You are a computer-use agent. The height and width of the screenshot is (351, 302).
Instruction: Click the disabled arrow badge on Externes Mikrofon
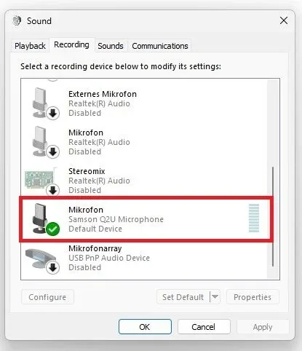(x=53, y=113)
